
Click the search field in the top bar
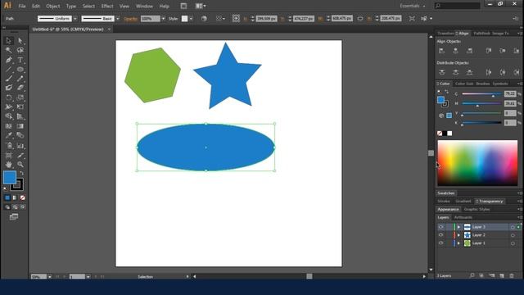click(457, 6)
